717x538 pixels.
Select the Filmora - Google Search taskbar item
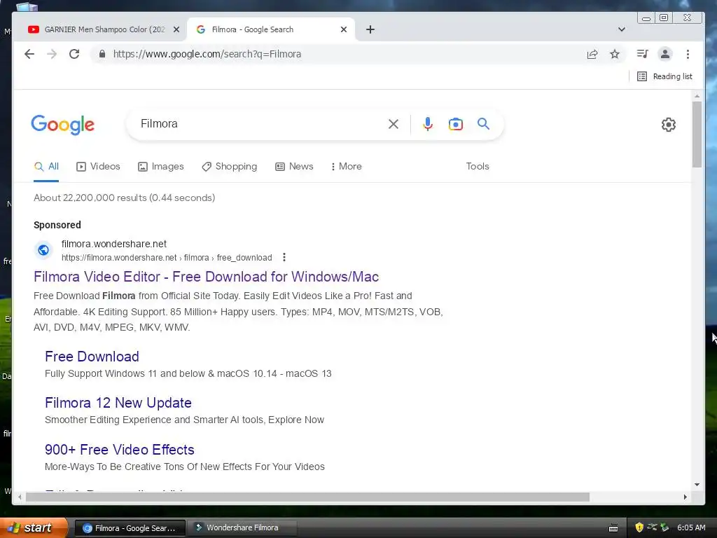[130, 528]
